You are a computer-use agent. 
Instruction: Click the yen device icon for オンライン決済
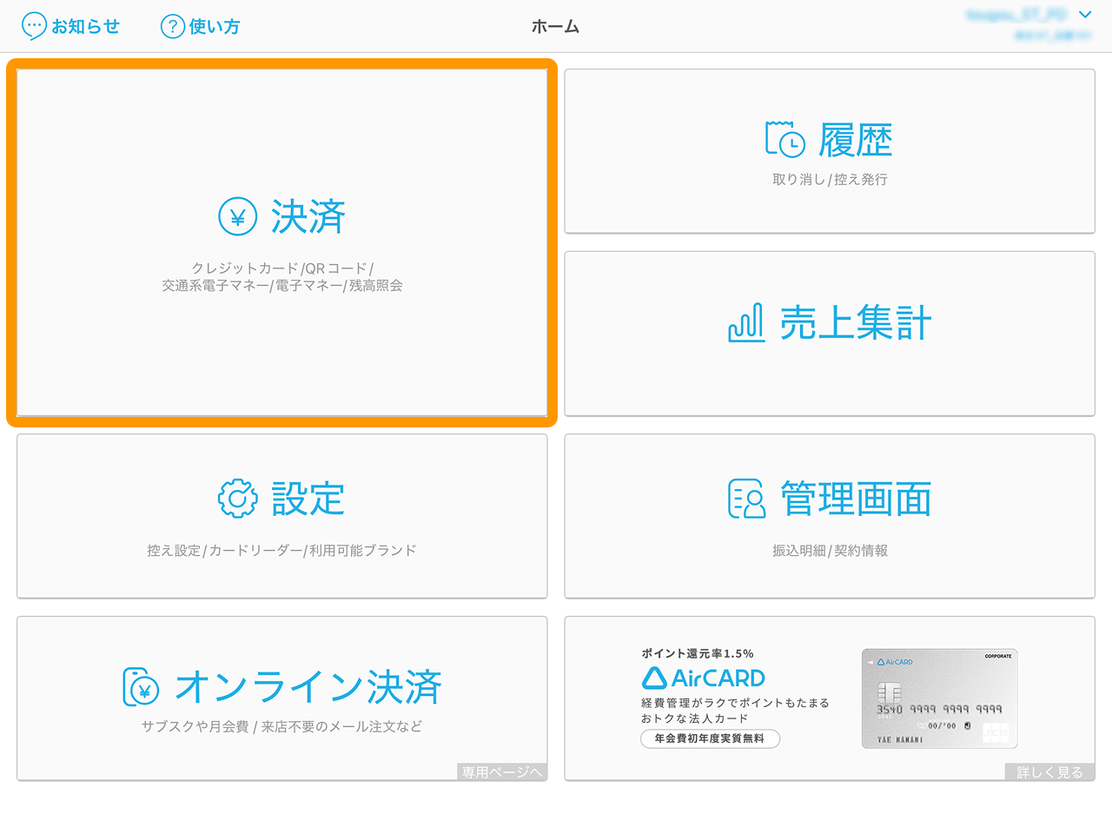(141, 686)
